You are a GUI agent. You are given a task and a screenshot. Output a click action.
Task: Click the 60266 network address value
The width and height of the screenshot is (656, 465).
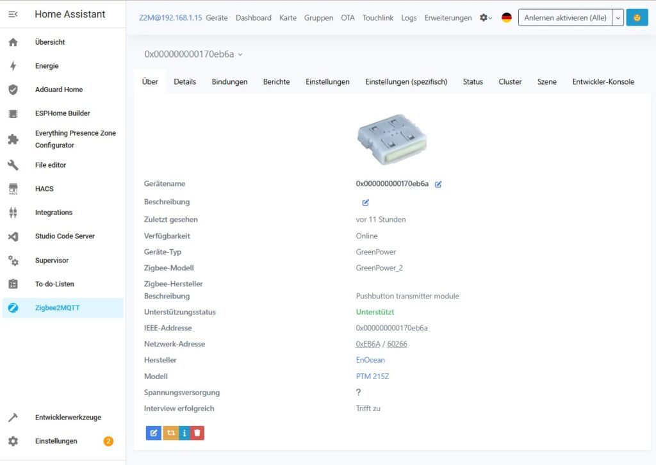pyautogui.click(x=397, y=344)
